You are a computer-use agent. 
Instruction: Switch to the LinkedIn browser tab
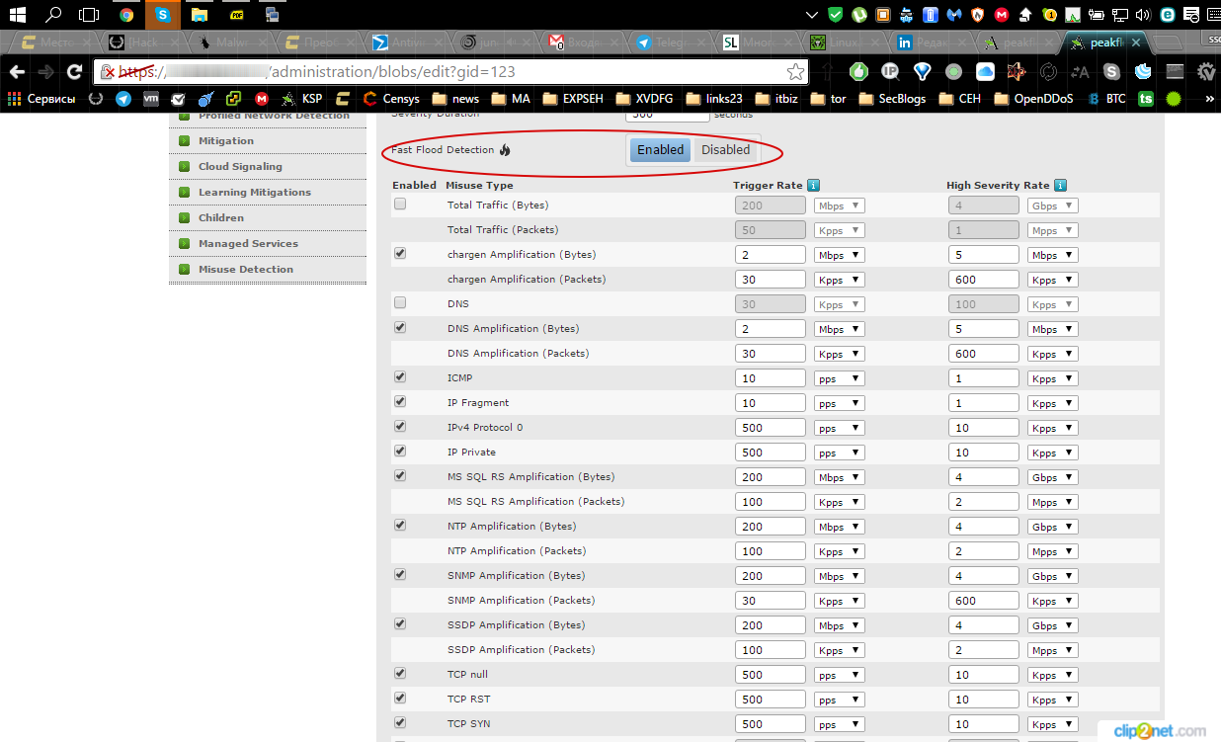pos(930,42)
